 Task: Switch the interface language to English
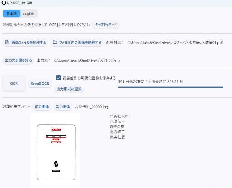28,14
